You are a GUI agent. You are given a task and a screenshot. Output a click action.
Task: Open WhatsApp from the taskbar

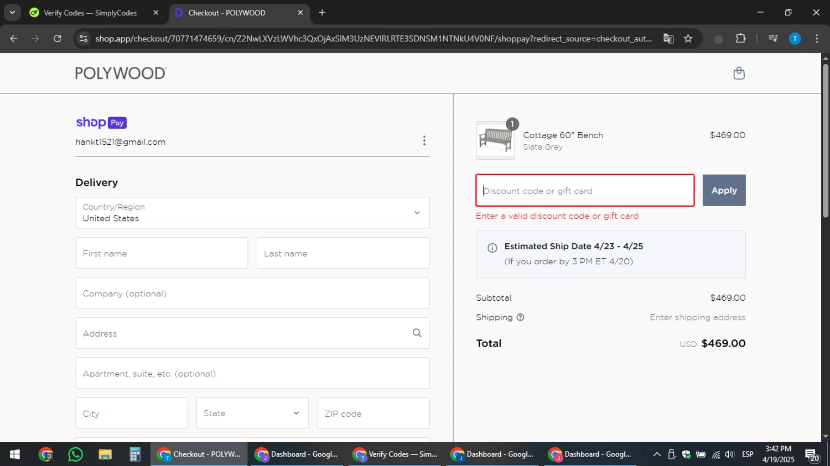pyautogui.click(x=75, y=454)
